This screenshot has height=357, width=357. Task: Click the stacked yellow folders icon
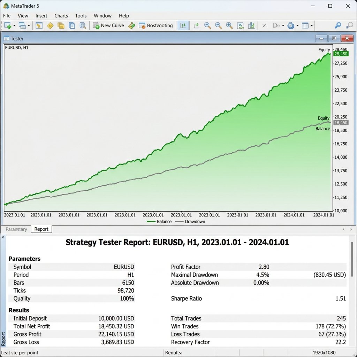click(x=61, y=25)
